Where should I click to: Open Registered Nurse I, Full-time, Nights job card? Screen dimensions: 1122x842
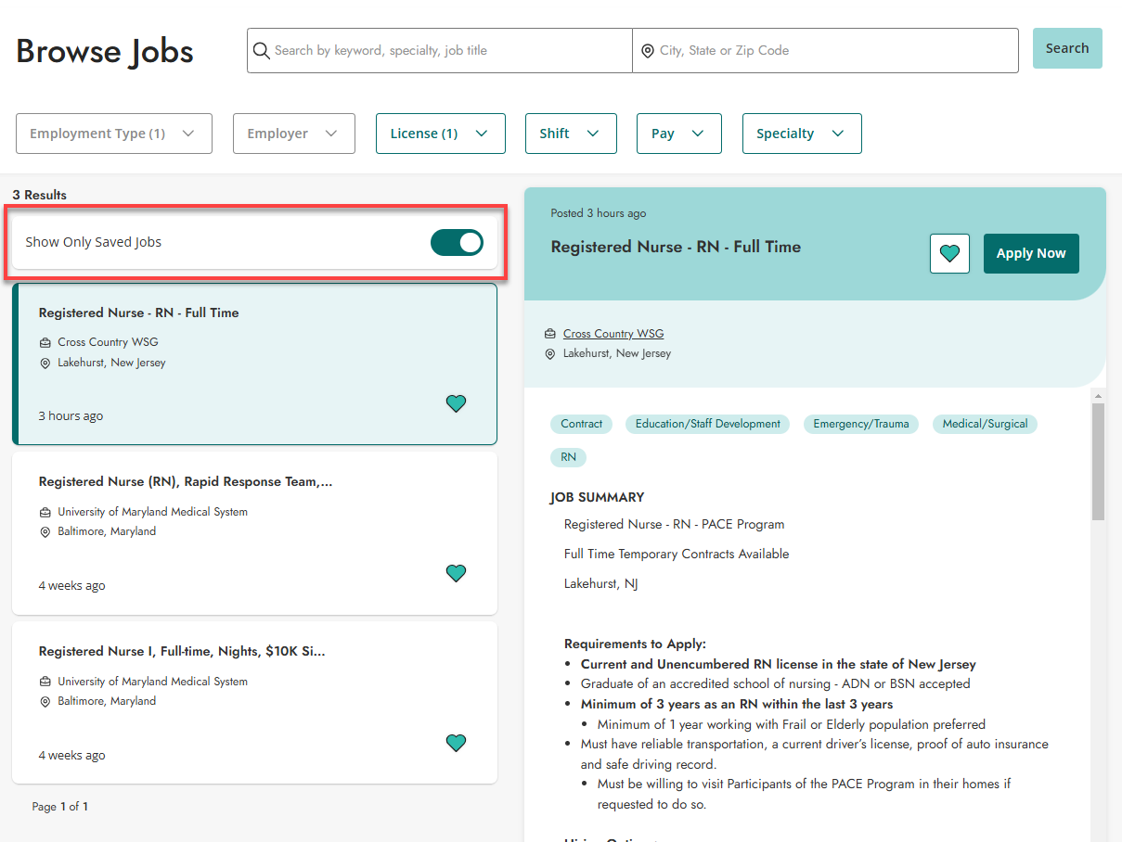click(255, 704)
